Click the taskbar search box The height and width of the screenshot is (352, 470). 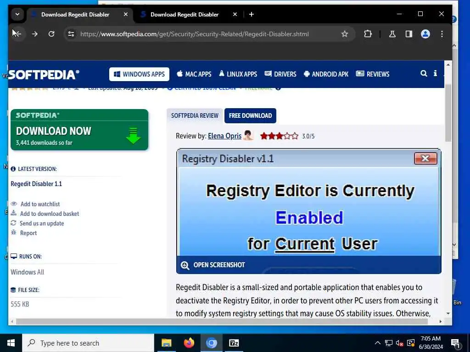click(88, 343)
